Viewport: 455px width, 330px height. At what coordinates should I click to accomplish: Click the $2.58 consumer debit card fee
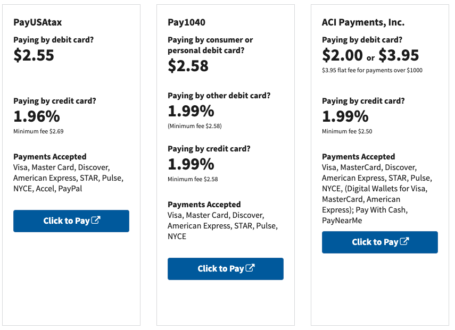pyautogui.click(x=188, y=66)
